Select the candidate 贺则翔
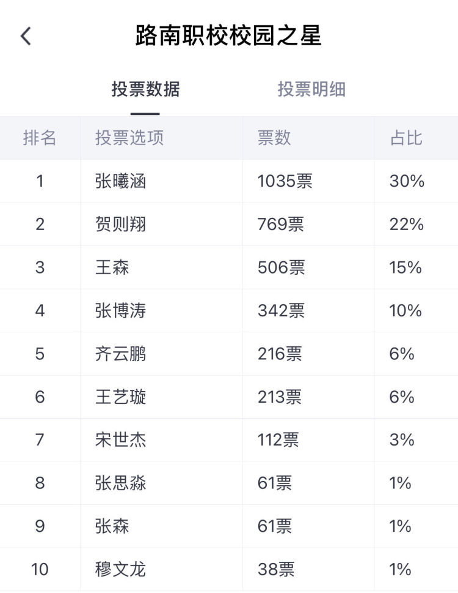Screen dimensions: 458x593 121,224
